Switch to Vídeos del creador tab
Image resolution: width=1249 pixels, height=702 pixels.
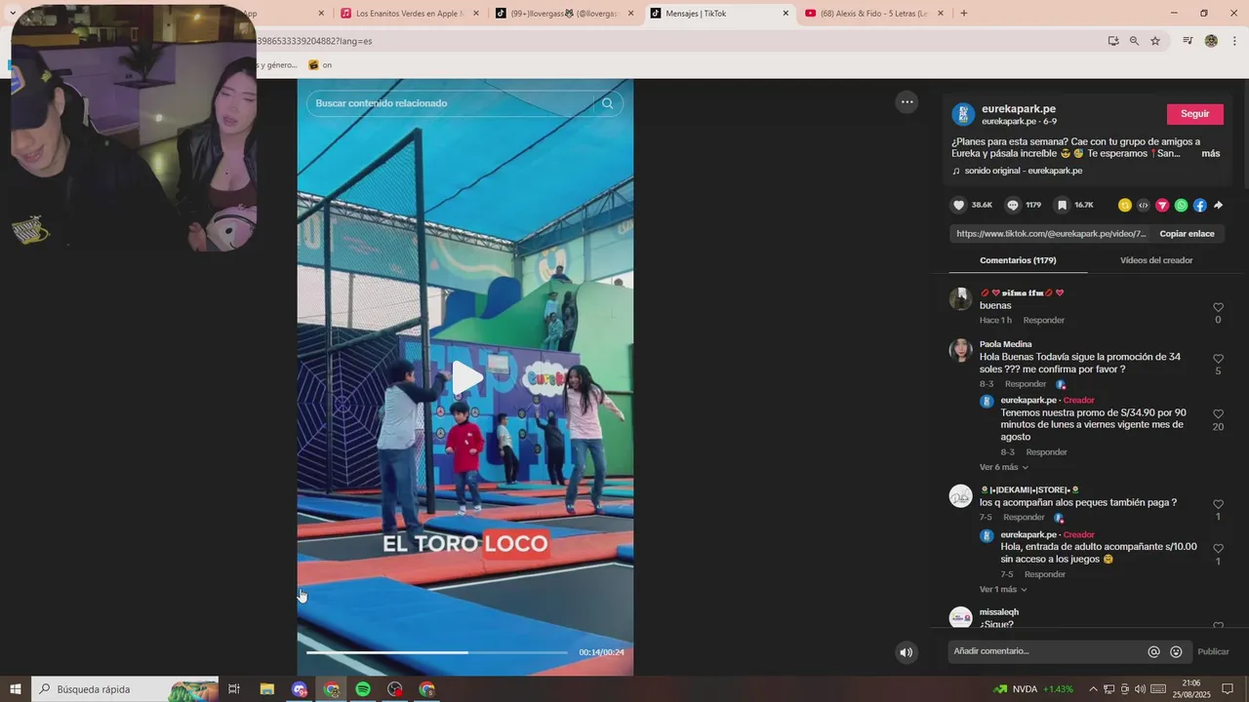pyautogui.click(x=1156, y=260)
